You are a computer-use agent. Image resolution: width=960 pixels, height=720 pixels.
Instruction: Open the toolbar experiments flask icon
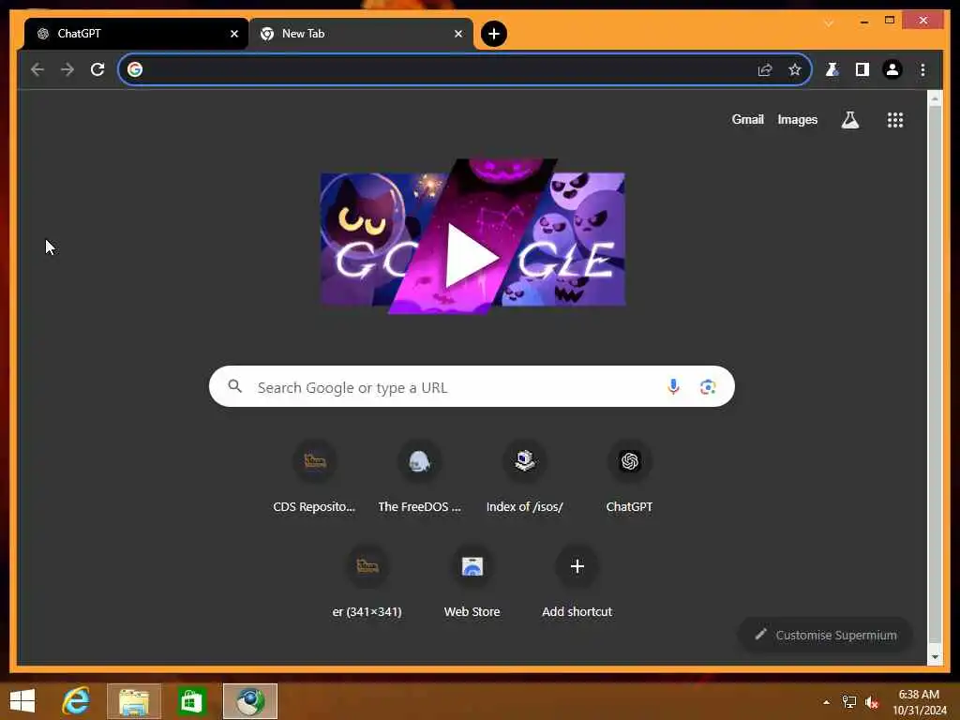click(x=832, y=69)
